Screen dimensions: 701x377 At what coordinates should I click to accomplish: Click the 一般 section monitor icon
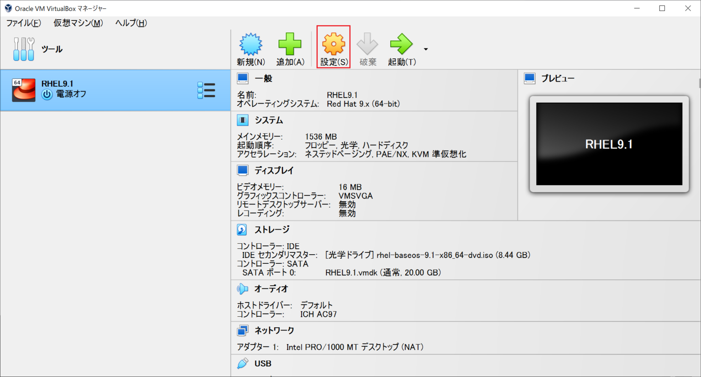(242, 78)
